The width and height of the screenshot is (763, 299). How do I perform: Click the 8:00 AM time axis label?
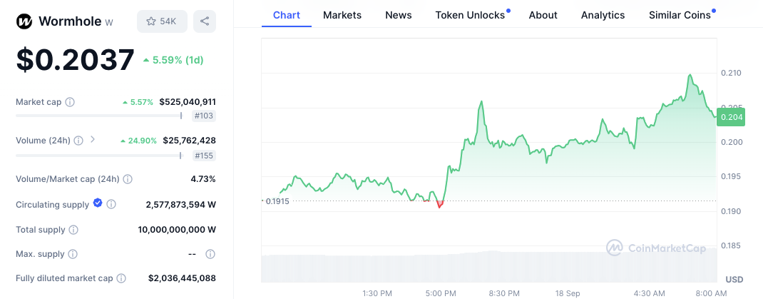[x=712, y=293]
